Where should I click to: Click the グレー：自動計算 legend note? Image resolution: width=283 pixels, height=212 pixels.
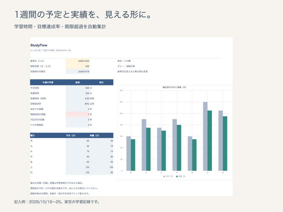tap(126, 66)
